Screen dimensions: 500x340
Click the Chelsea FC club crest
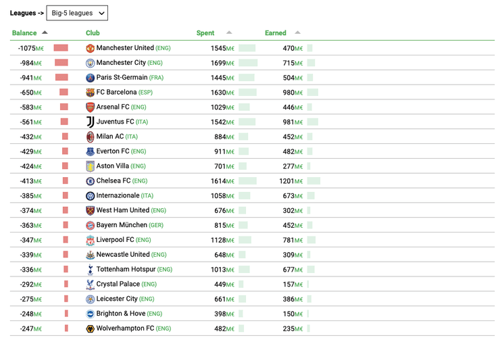pos(91,181)
